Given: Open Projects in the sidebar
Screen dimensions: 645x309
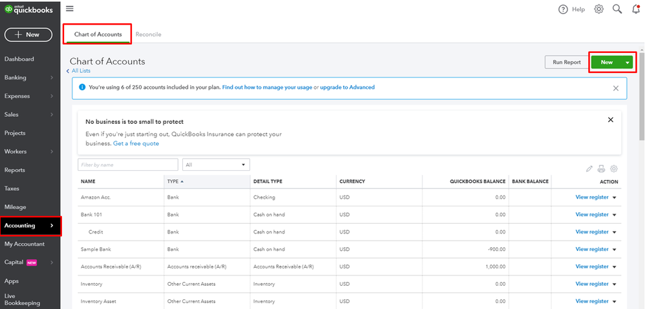Looking at the screenshot, I should [x=15, y=133].
